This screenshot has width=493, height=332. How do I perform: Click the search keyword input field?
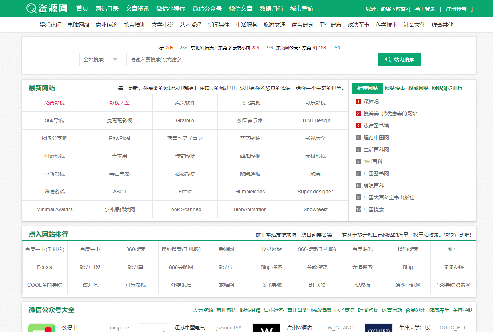click(x=249, y=60)
